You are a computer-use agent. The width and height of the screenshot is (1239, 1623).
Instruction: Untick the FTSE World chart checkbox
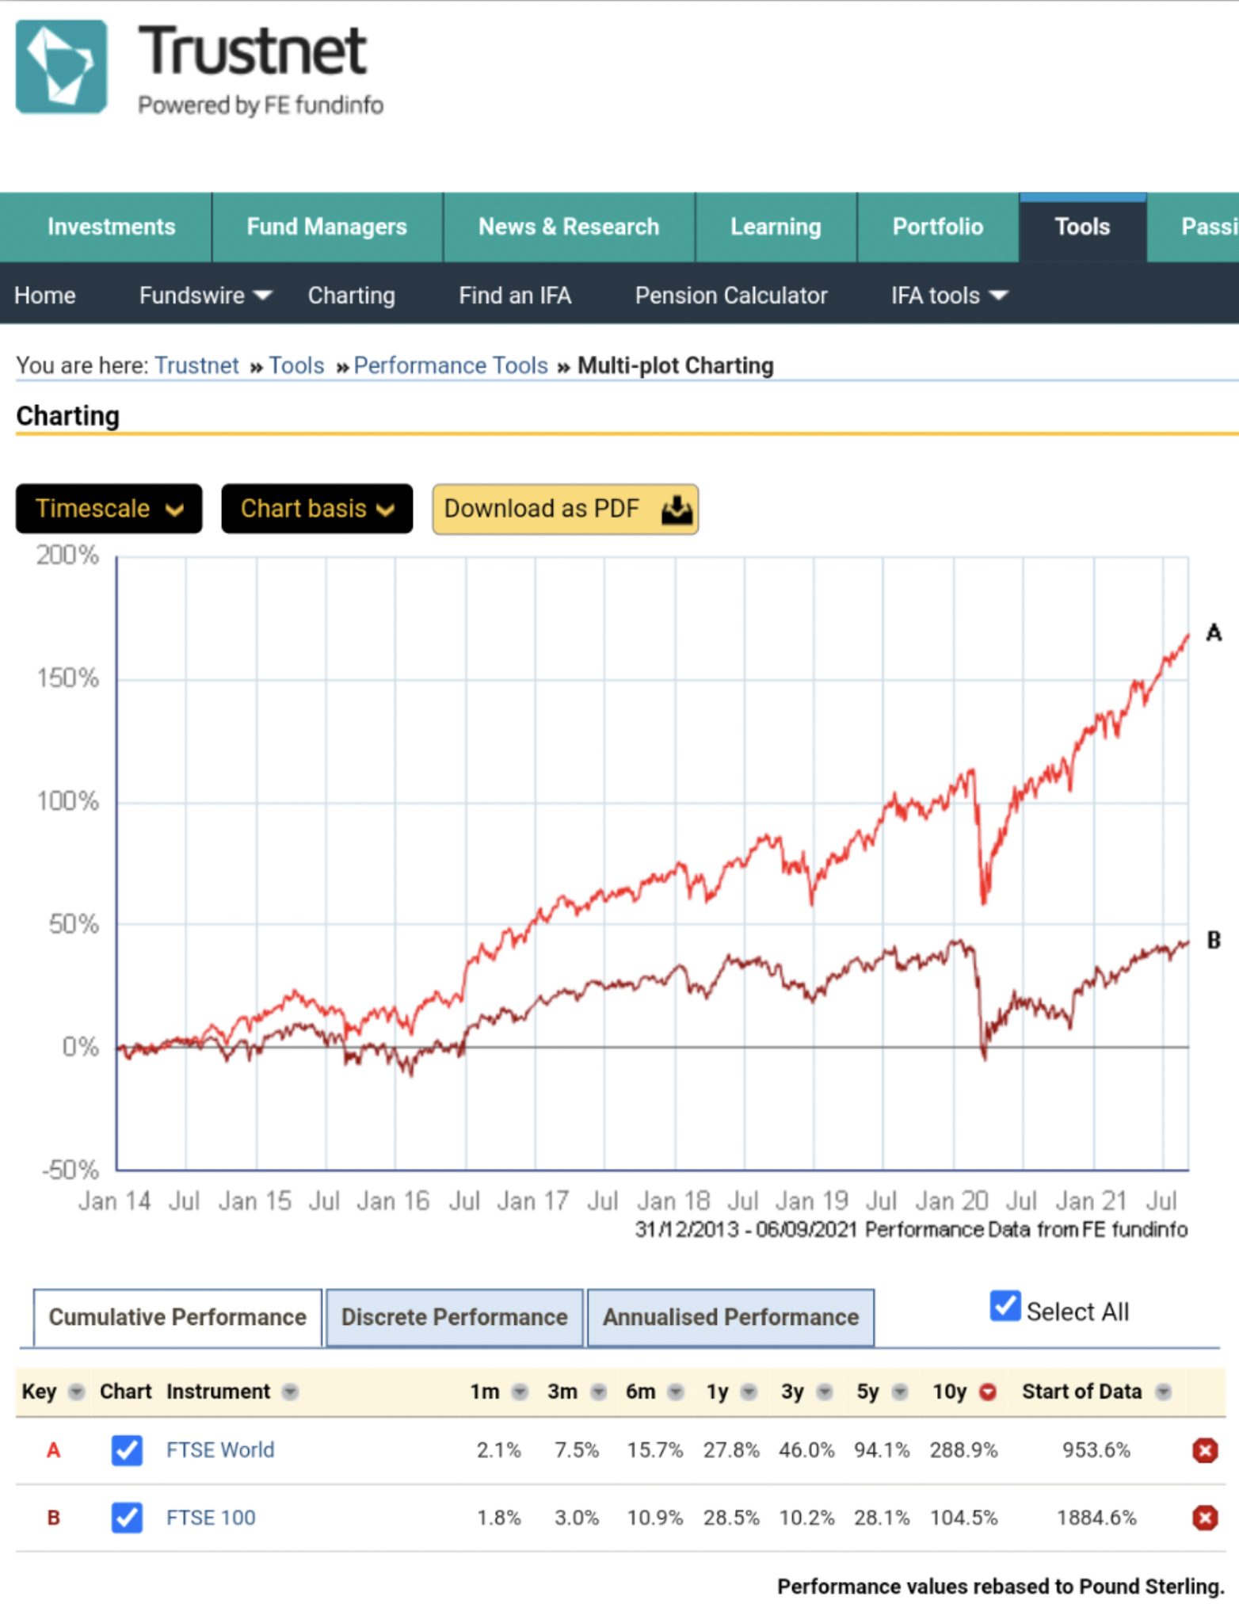point(127,1450)
